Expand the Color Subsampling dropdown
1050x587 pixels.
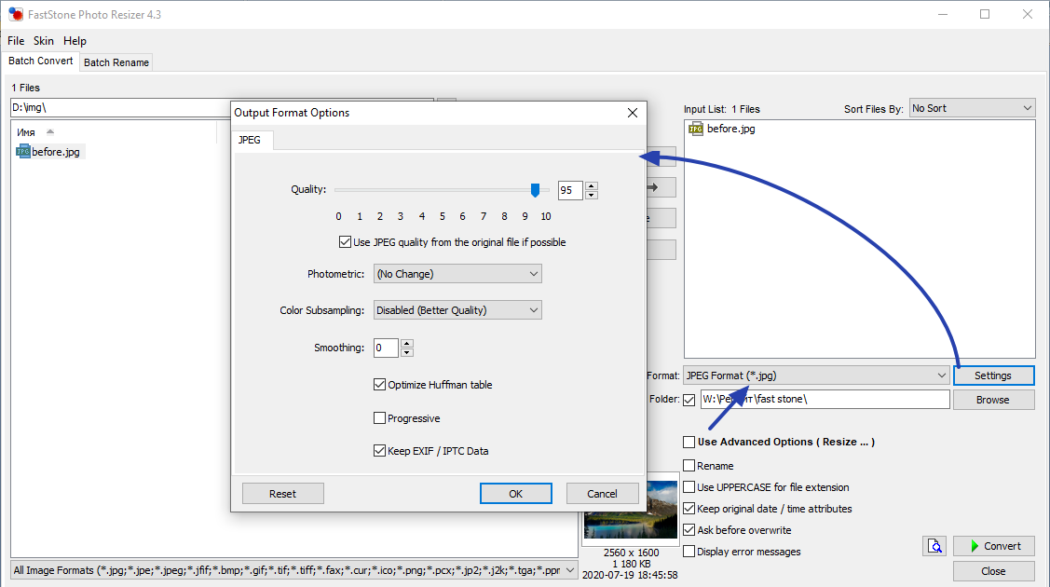[457, 310]
